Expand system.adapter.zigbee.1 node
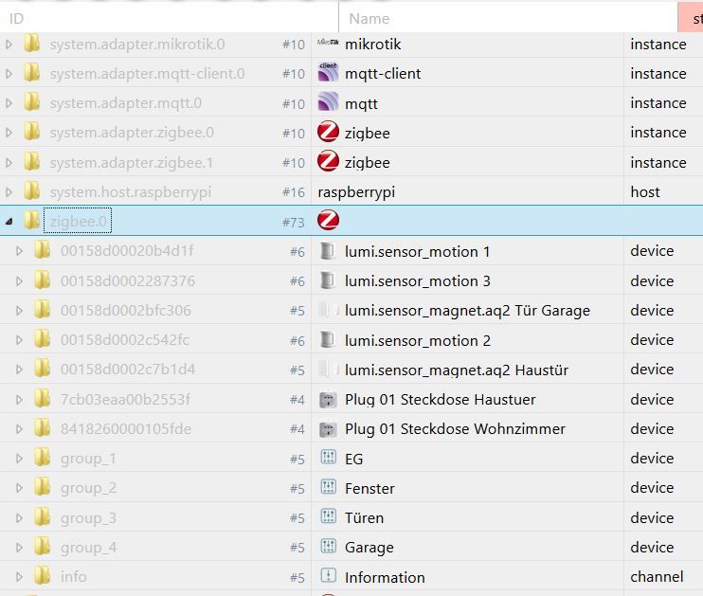This screenshot has width=703, height=596. coord(9,163)
